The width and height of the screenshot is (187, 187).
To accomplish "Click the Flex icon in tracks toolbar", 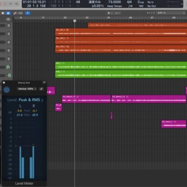I will point(21,13).
